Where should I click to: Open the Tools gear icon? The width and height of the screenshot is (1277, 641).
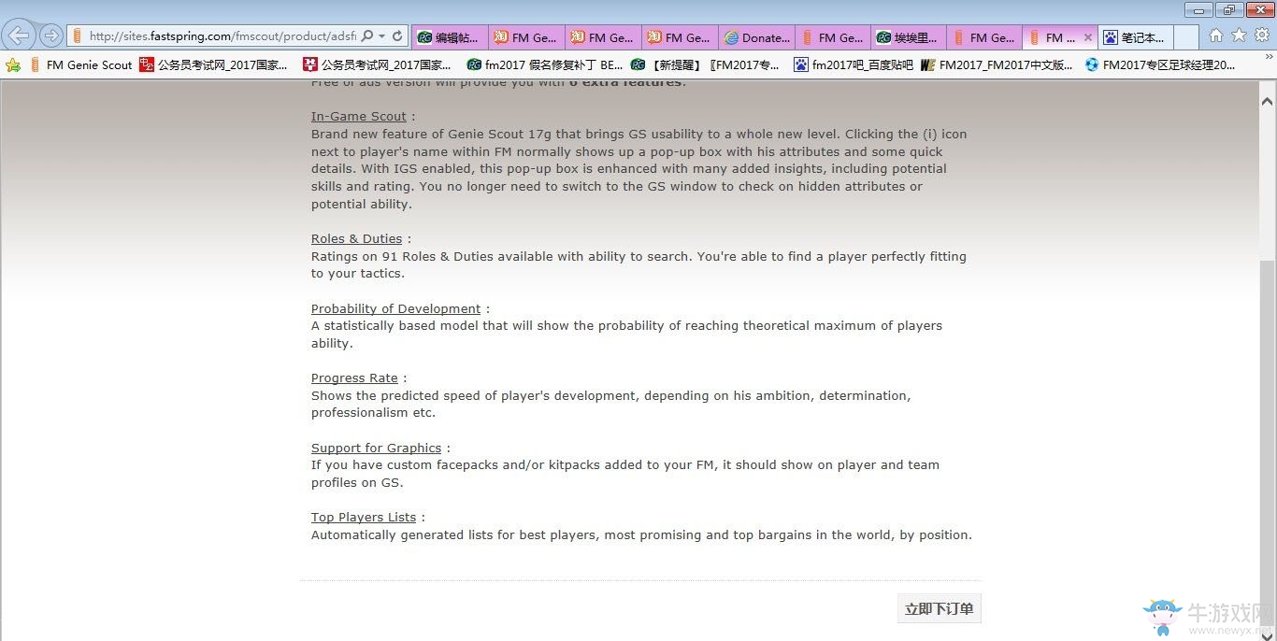click(x=1262, y=36)
